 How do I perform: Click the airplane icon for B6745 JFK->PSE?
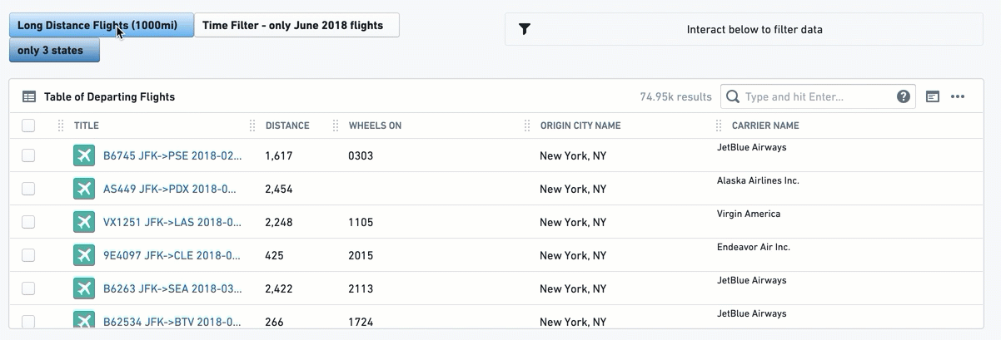(x=84, y=155)
